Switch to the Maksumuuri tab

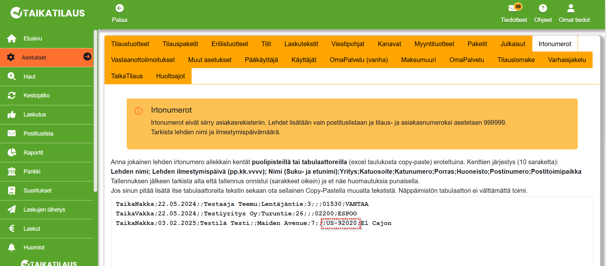[x=418, y=60]
